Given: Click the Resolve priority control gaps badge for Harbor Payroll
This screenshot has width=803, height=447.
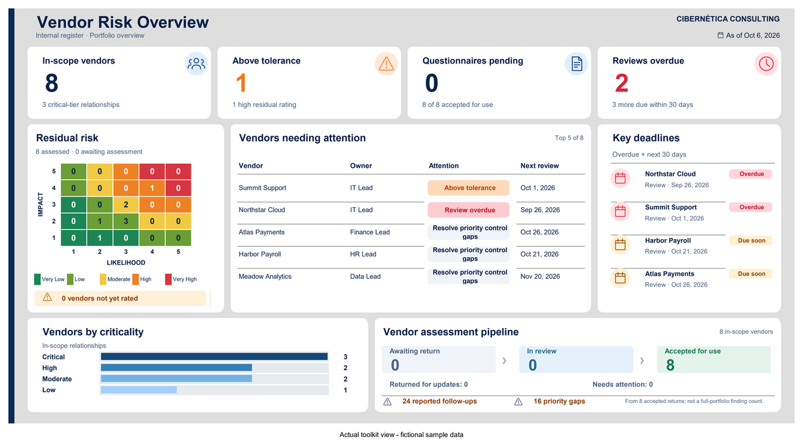Looking at the screenshot, I should pos(468,254).
